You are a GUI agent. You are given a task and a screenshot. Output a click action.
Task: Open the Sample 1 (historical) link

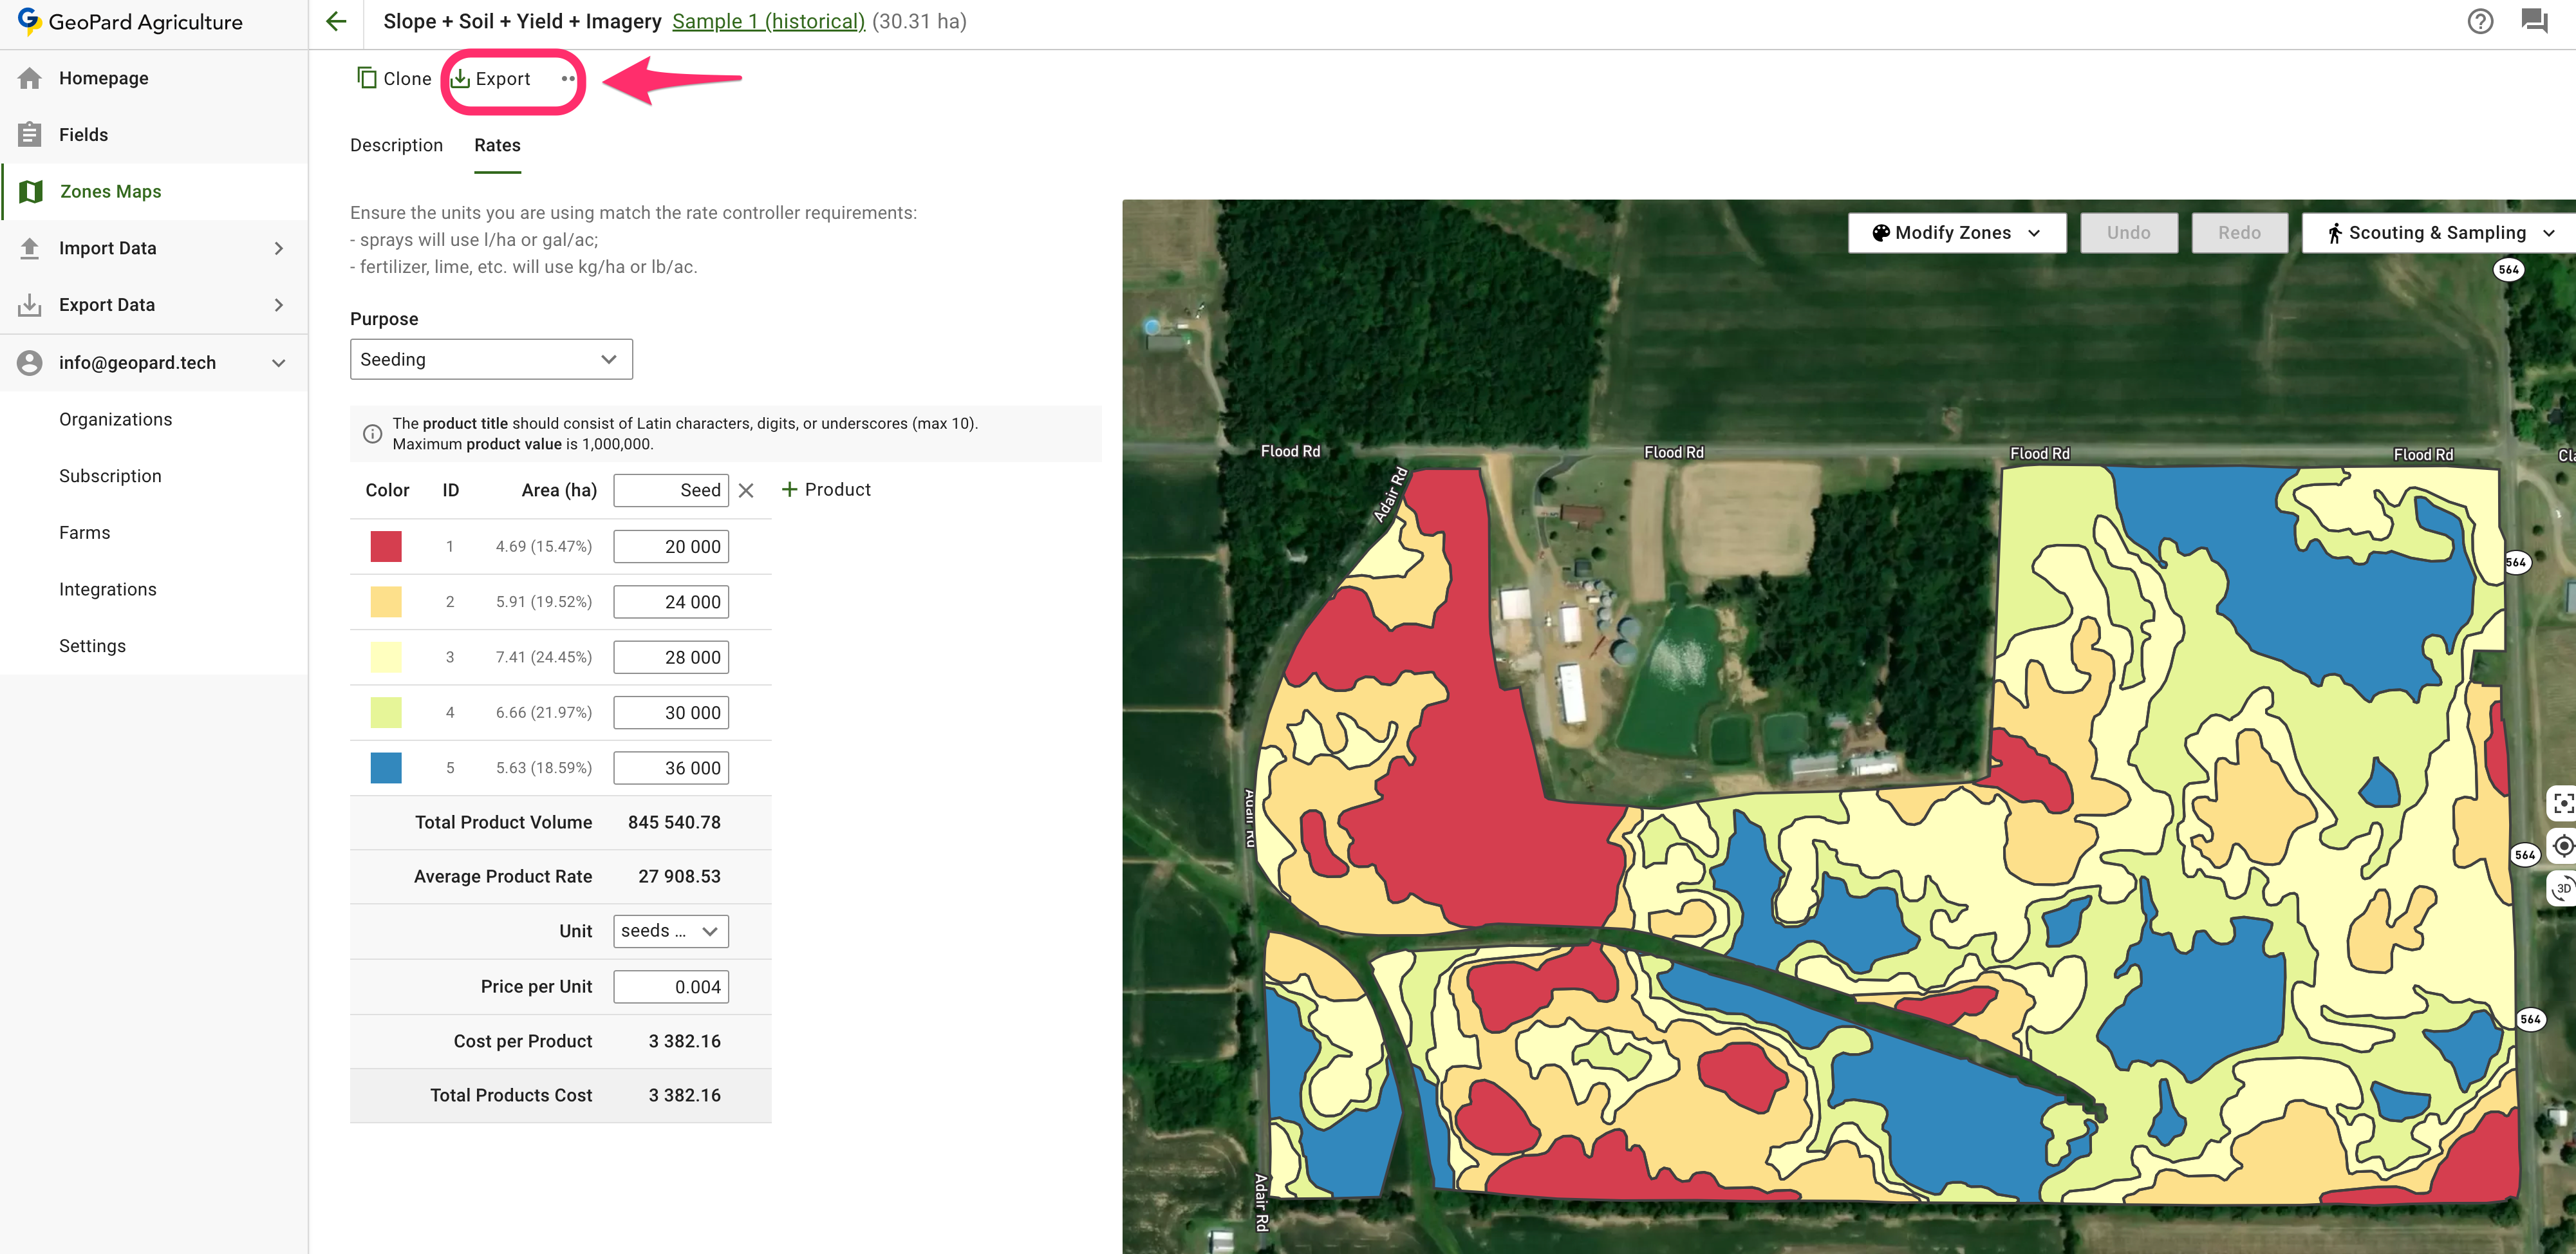click(x=767, y=21)
